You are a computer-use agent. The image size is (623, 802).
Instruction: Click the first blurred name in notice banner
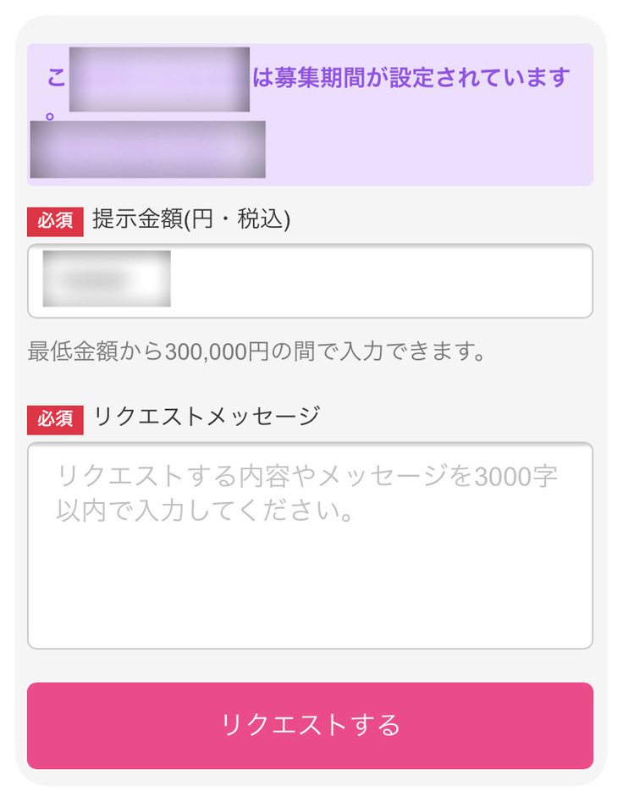click(x=159, y=80)
